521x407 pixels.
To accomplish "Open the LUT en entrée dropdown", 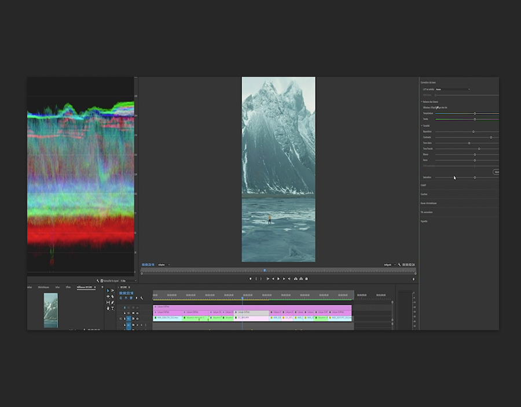I will [x=453, y=90].
